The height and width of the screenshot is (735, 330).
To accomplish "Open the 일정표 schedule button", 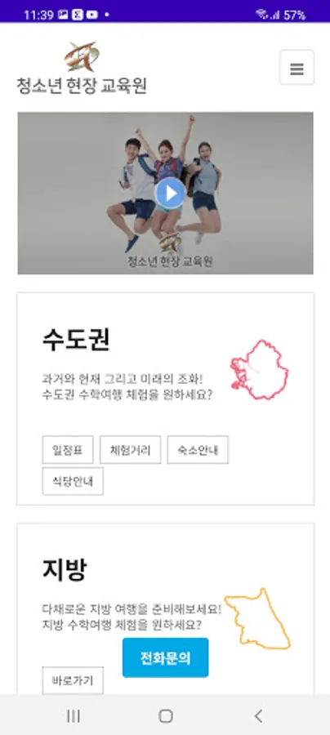I will (x=68, y=449).
